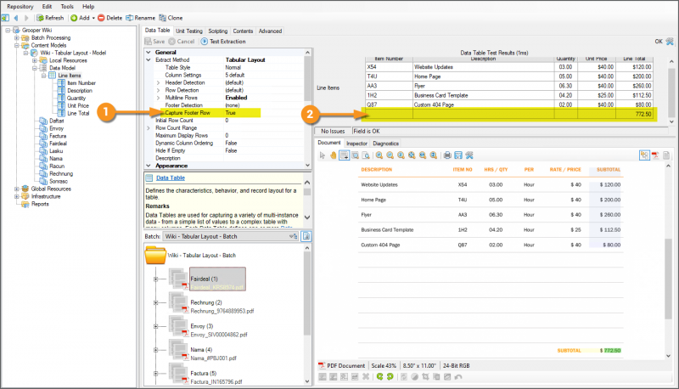This screenshot has height=389, width=679.
Task: Click the red Delete icon
Action: pos(102,17)
